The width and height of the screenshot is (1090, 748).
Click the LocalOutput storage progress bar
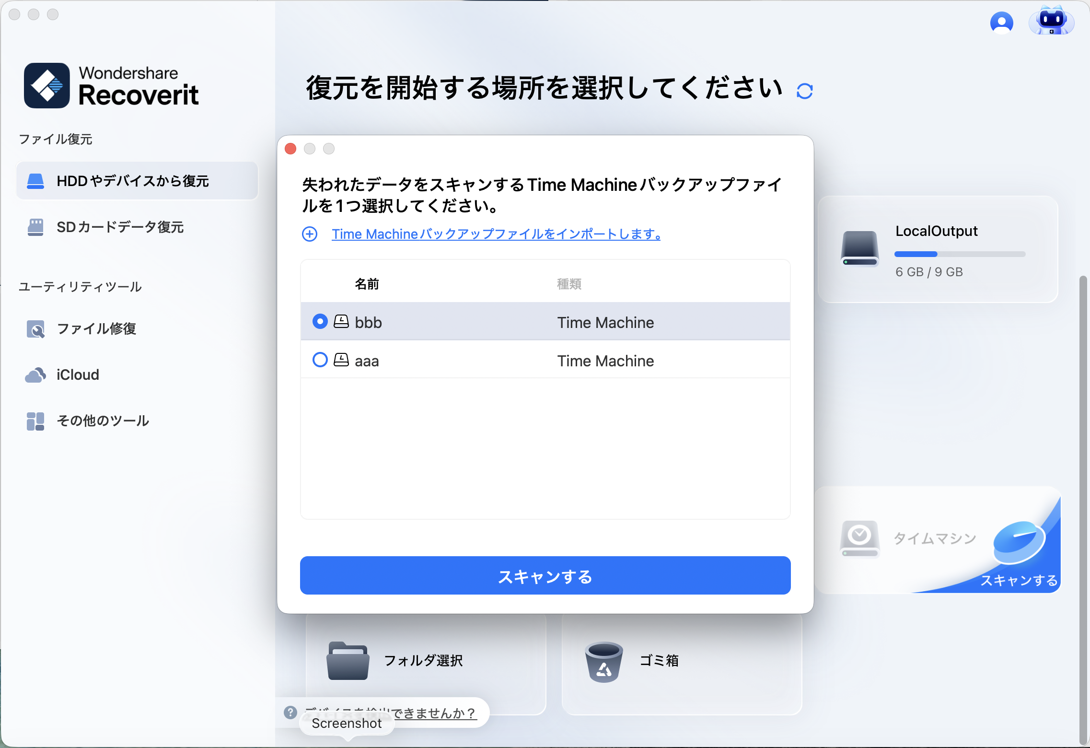coord(959,254)
